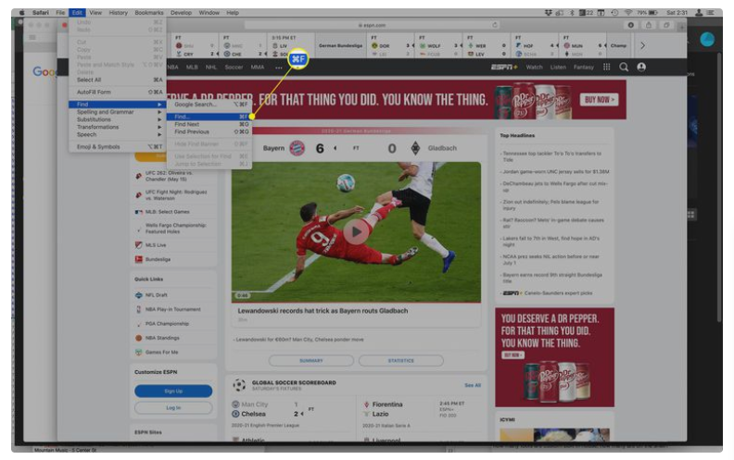
Task: Open Time Machine status in the menu bar
Action: (614, 13)
